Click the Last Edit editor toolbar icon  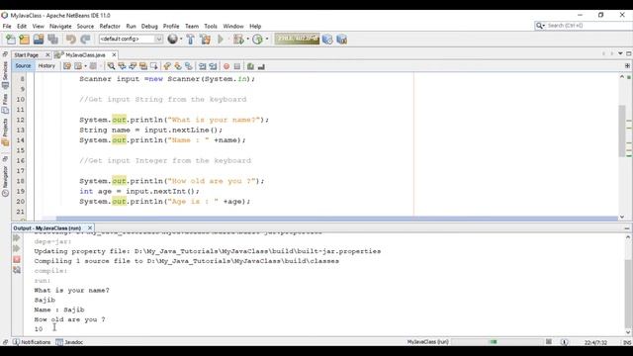pos(67,66)
